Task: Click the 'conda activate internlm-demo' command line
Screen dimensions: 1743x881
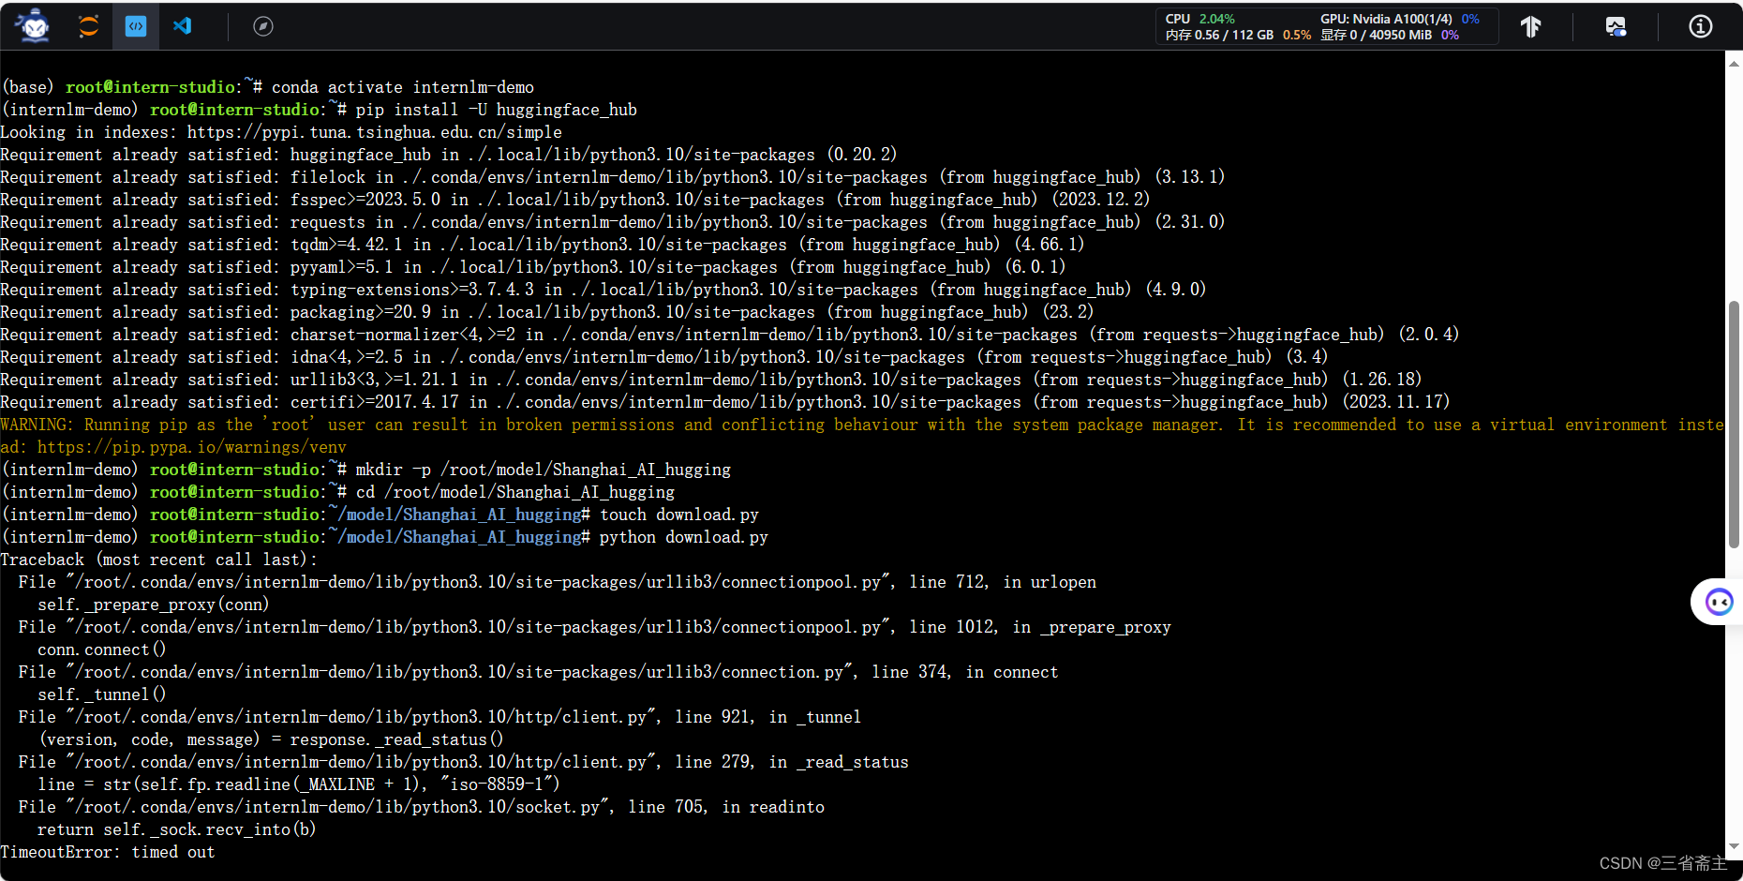Action: tap(403, 87)
